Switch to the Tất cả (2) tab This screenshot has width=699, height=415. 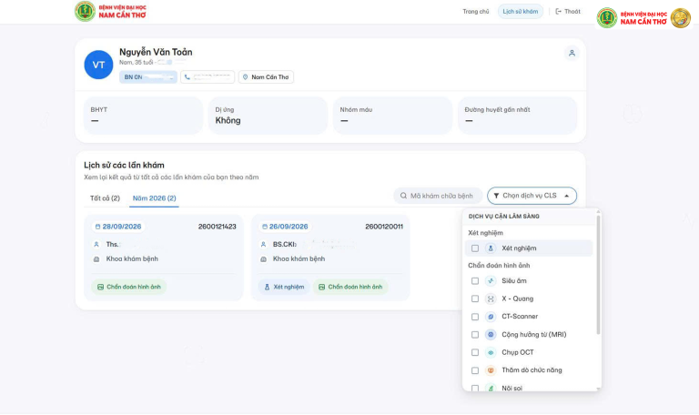[x=105, y=197]
